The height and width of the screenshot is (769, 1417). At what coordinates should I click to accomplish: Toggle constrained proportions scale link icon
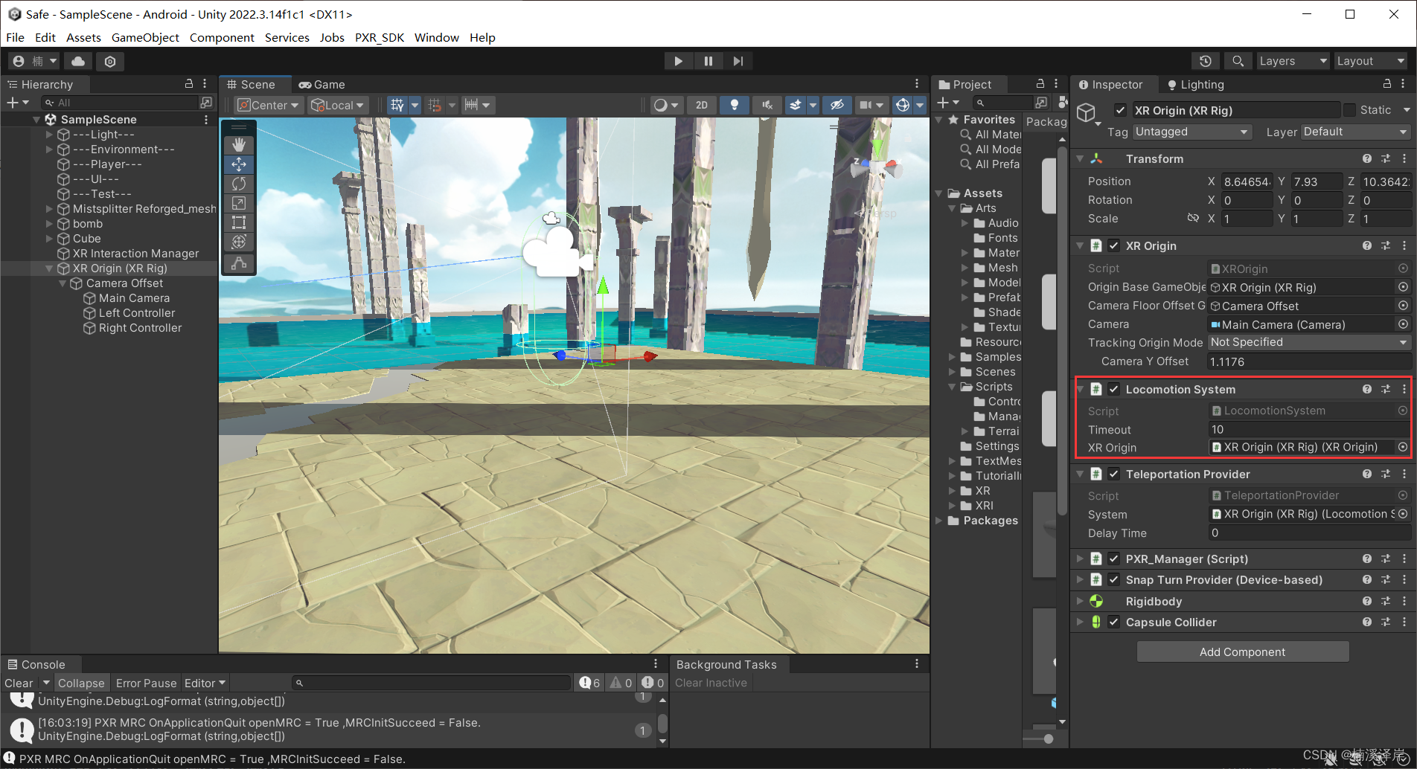tap(1193, 218)
